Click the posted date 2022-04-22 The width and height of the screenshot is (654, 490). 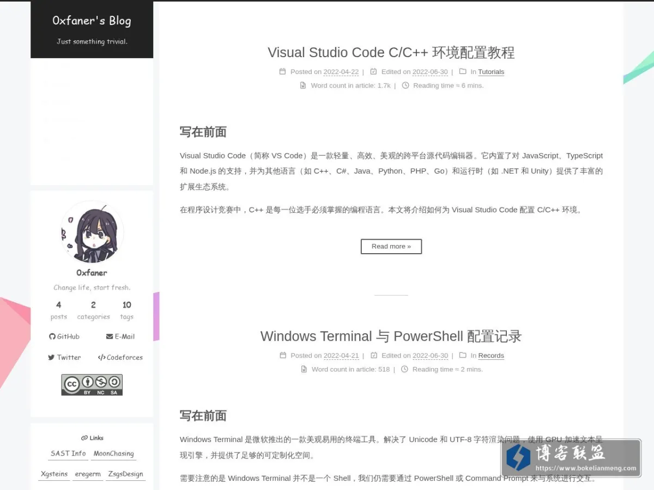[341, 71]
